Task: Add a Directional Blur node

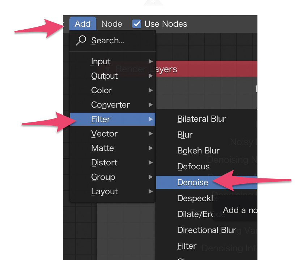Action: [x=206, y=230]
